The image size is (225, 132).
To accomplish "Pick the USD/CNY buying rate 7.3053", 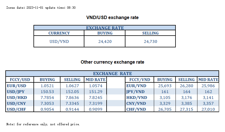I will 47,103.
